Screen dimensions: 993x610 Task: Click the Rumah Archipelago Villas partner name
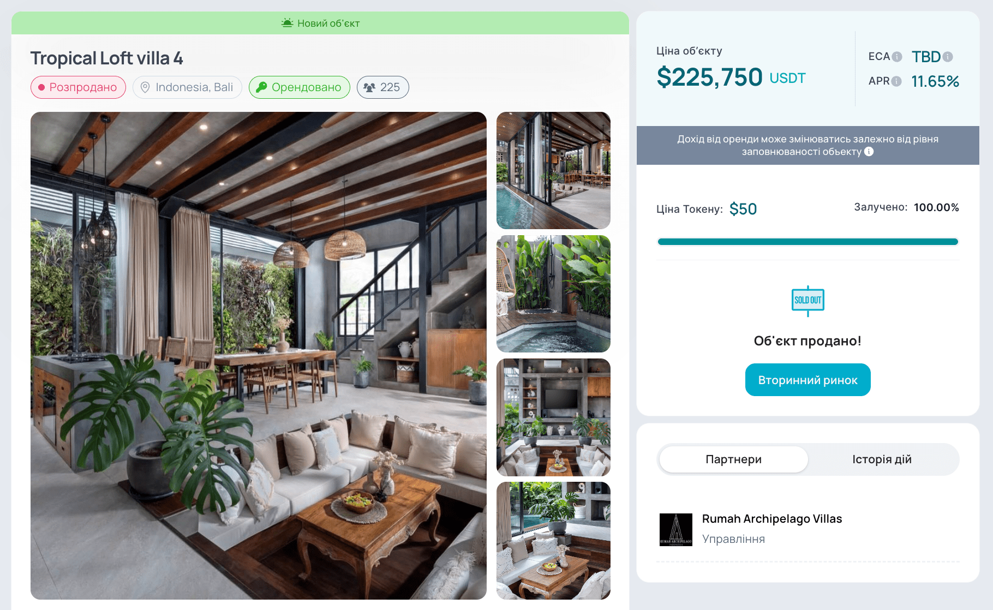point(772,519)
